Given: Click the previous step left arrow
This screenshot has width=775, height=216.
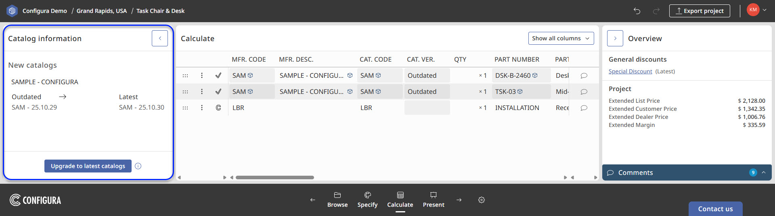Looking at the screenshot, I should pyautogui.click(x=312, y=200).
